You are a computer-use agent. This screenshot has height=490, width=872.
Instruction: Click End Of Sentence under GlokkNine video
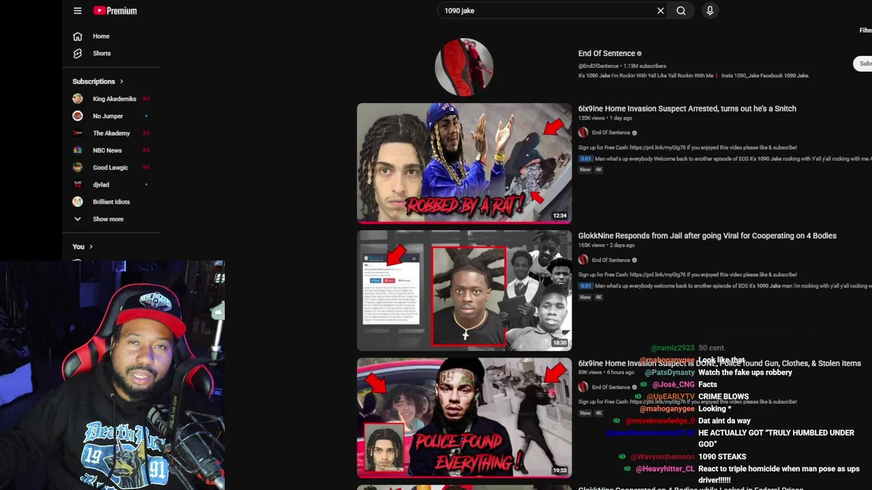click(611, 260)
